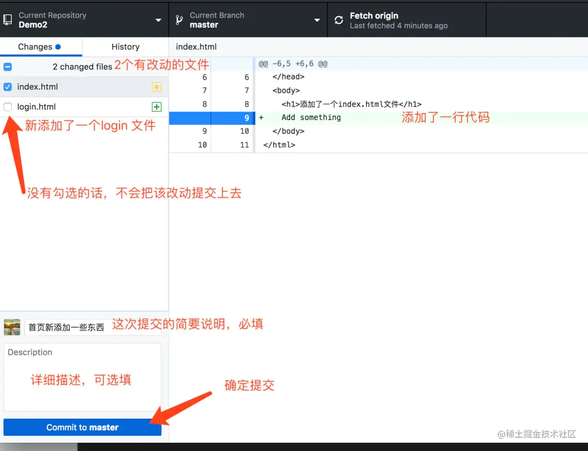The image size is (588, 451).
Task: Click the </html> line in the diff
Action: coord(279,145)
